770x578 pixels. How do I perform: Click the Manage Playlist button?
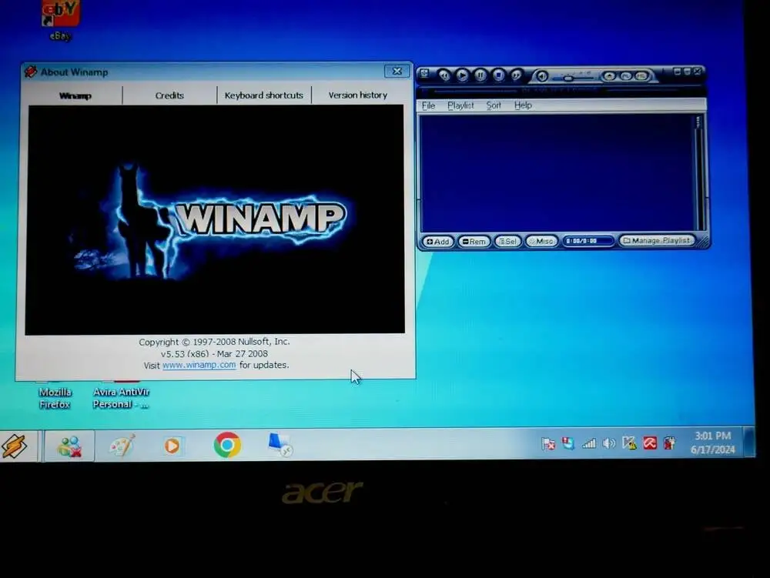pyautogui.click(x=657, y=241)
